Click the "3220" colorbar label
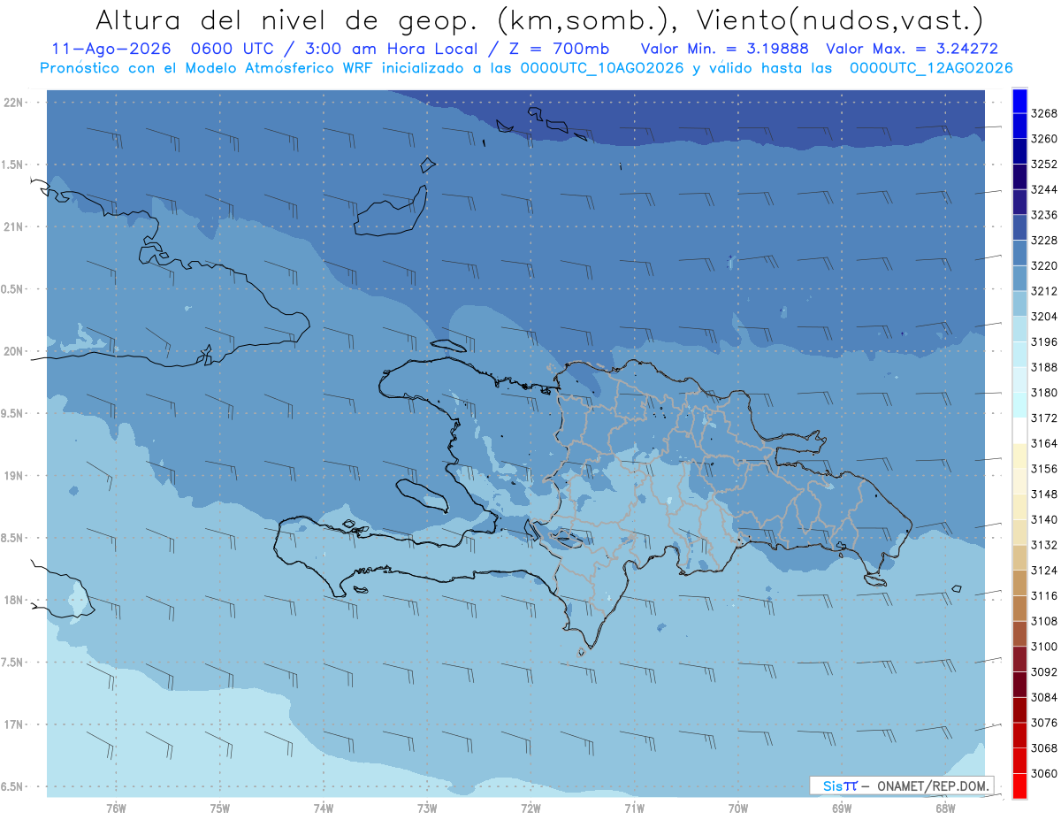The height and width of the screenshot is (820, 1061). [1044, 265]
